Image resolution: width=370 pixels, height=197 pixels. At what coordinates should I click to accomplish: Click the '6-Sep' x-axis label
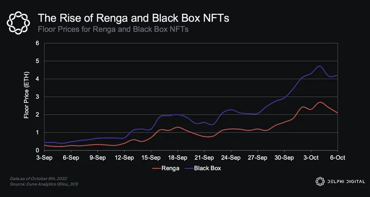(71, 157)
